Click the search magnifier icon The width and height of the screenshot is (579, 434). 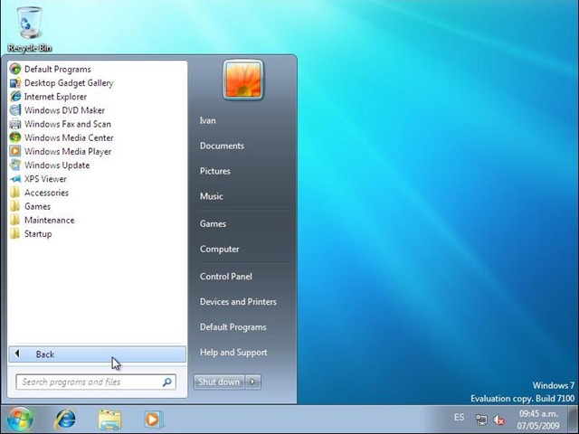point(166,382)
